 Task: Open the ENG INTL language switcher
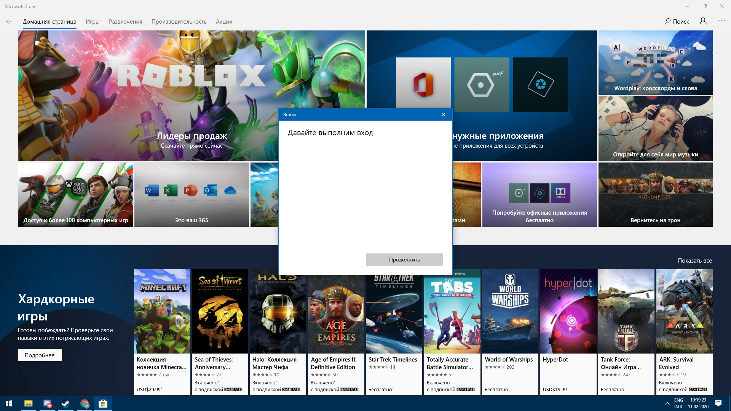678,403
